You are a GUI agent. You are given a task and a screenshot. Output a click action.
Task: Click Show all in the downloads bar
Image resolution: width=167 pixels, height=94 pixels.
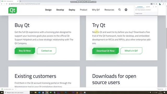[x=160, y=89]
